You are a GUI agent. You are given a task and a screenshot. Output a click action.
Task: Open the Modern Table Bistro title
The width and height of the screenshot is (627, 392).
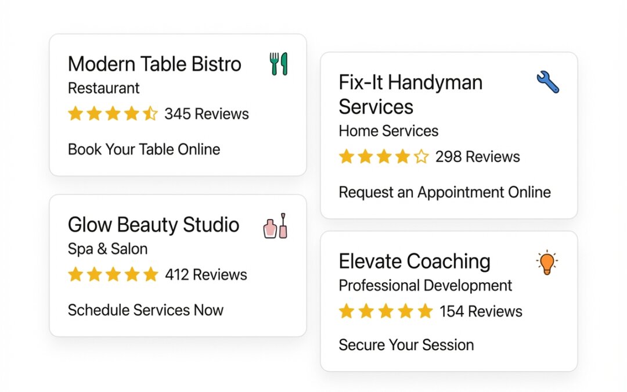pyautogui.click(x=154, y=64)
